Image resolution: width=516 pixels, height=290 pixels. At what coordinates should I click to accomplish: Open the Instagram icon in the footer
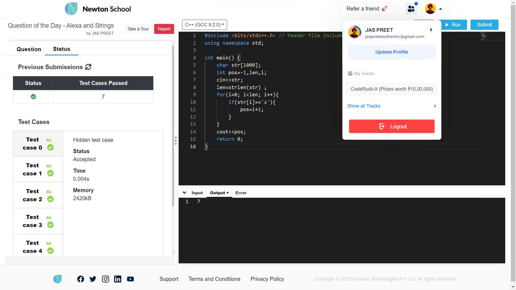[x=105, y=279]
